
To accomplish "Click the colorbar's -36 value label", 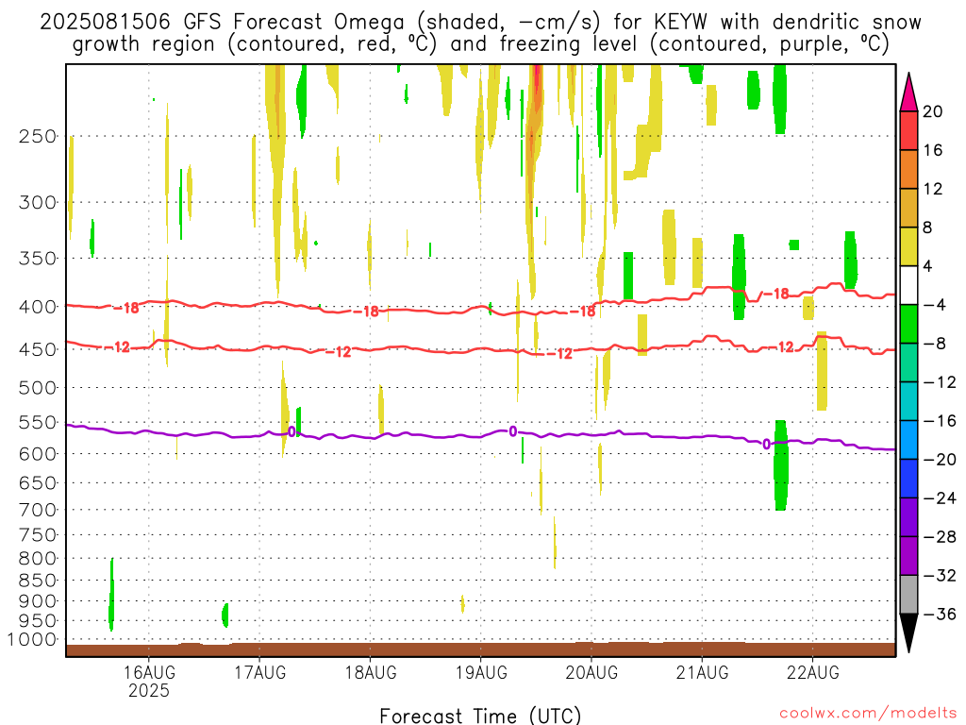I will [940, 614].
